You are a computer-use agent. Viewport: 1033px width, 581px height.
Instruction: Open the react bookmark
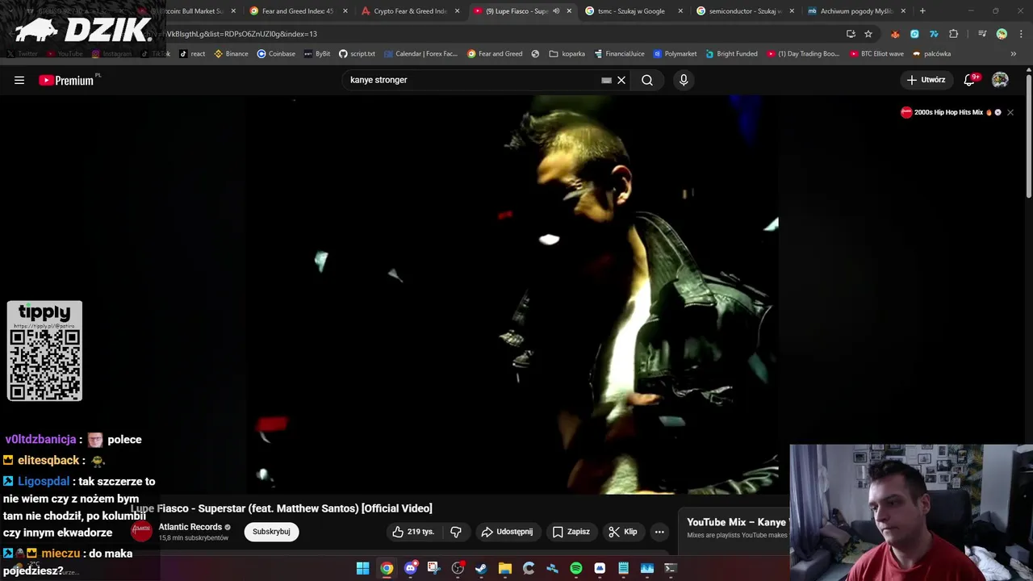(x=192, y=54)
